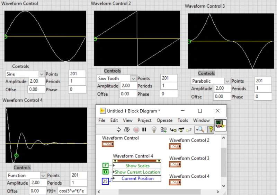The image size is (277, 195).
Task: Click the Pause button in toolbar
Action: click(144, 130)
